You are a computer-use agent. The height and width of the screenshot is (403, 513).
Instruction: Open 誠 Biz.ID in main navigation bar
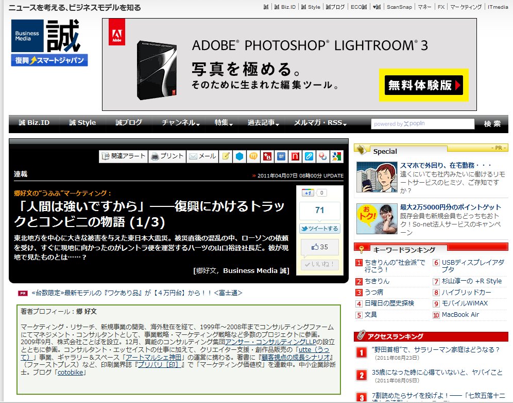click(34, 123)
